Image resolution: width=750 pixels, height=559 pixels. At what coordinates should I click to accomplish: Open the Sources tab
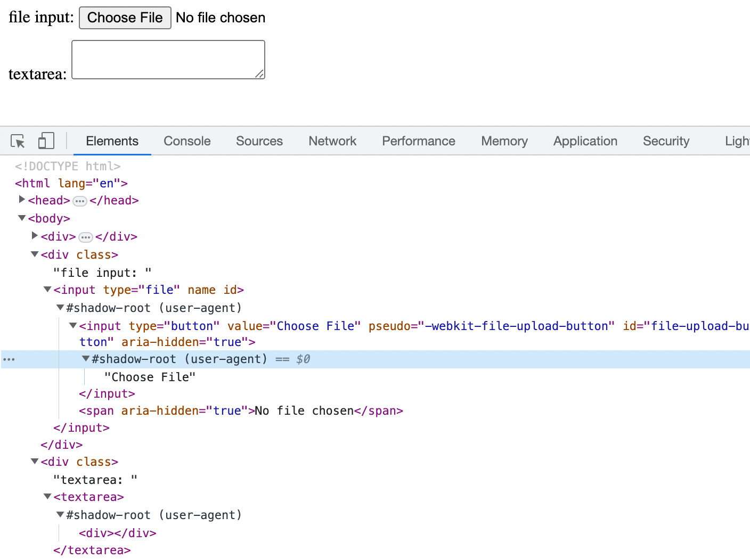click(x=259, y=141)
